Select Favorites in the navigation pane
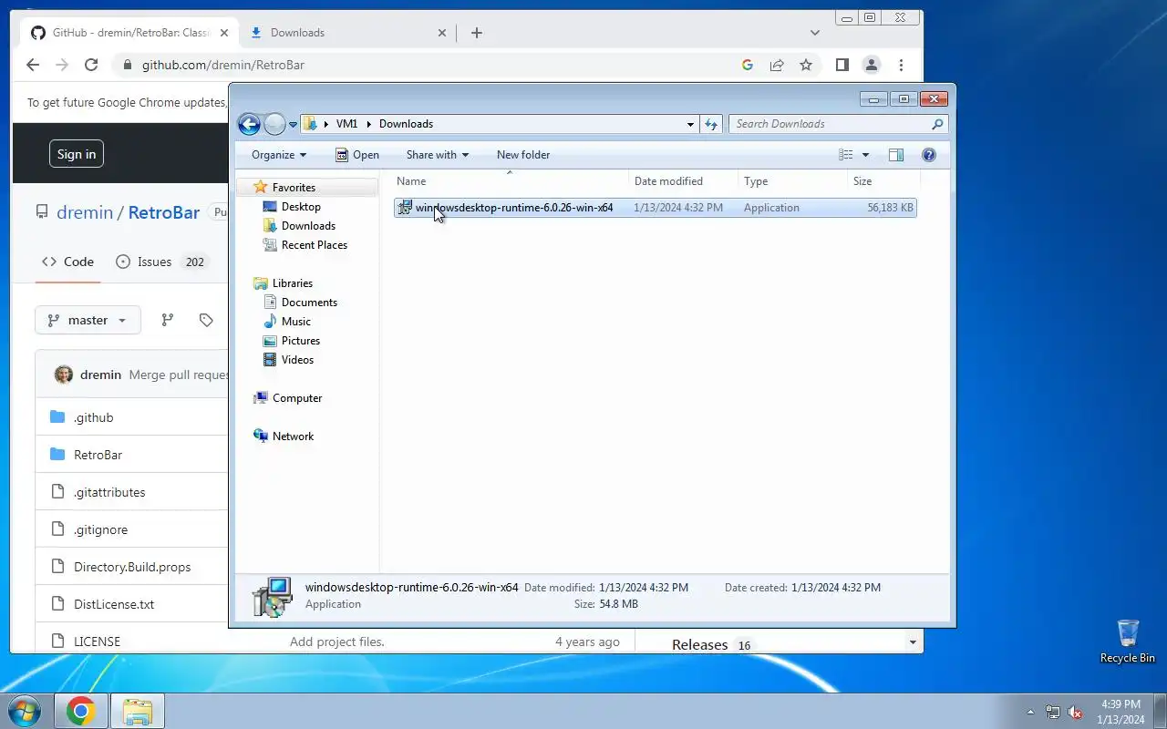 293,188
